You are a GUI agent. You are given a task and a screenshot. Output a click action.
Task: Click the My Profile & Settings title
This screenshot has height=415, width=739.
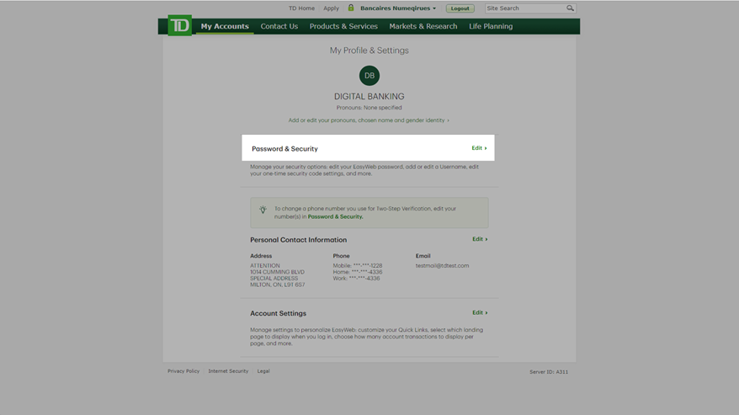(369, 51)
